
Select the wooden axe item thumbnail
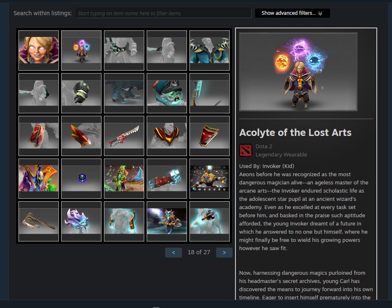click(39, 221)
